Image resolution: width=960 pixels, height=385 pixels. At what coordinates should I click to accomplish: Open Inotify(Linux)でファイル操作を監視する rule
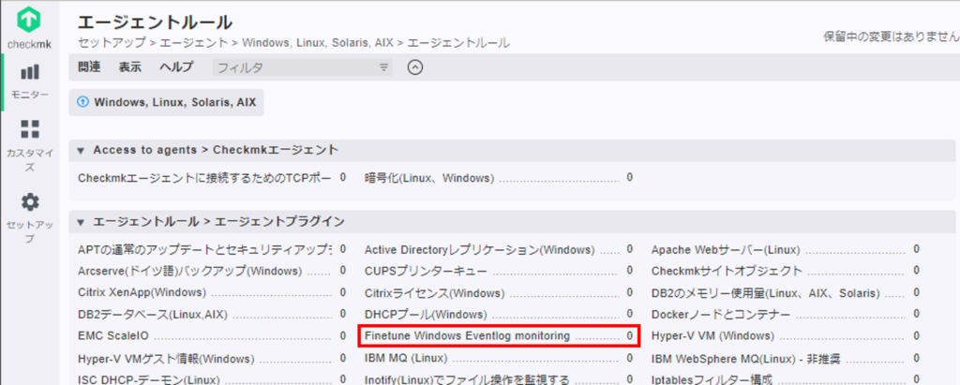[x=467, y=378]
